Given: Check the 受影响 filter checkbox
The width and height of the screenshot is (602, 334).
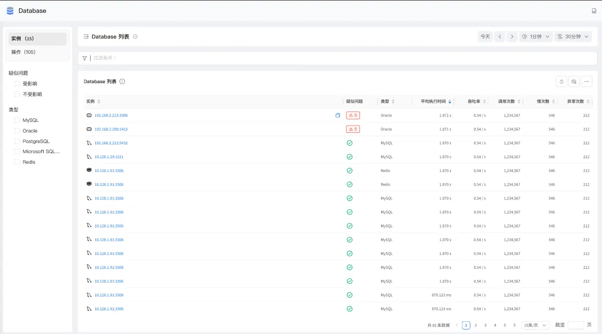Looking at the screenshot, I should pyautogui.click(x=17, y=83).
